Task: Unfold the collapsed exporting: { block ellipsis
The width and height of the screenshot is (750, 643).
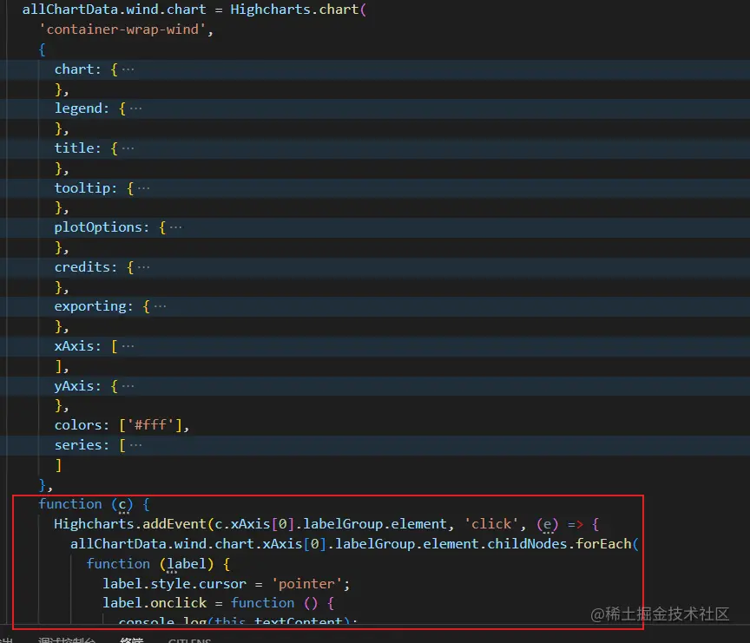Action: [160, 306]
